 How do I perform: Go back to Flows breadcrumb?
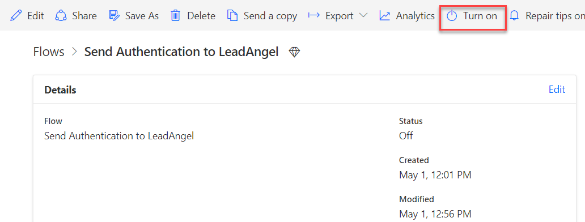coord(49,52)
